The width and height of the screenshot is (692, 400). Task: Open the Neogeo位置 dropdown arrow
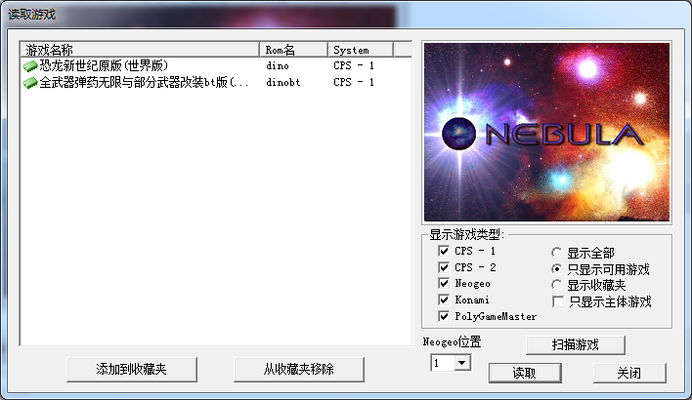tap(462, 363)
